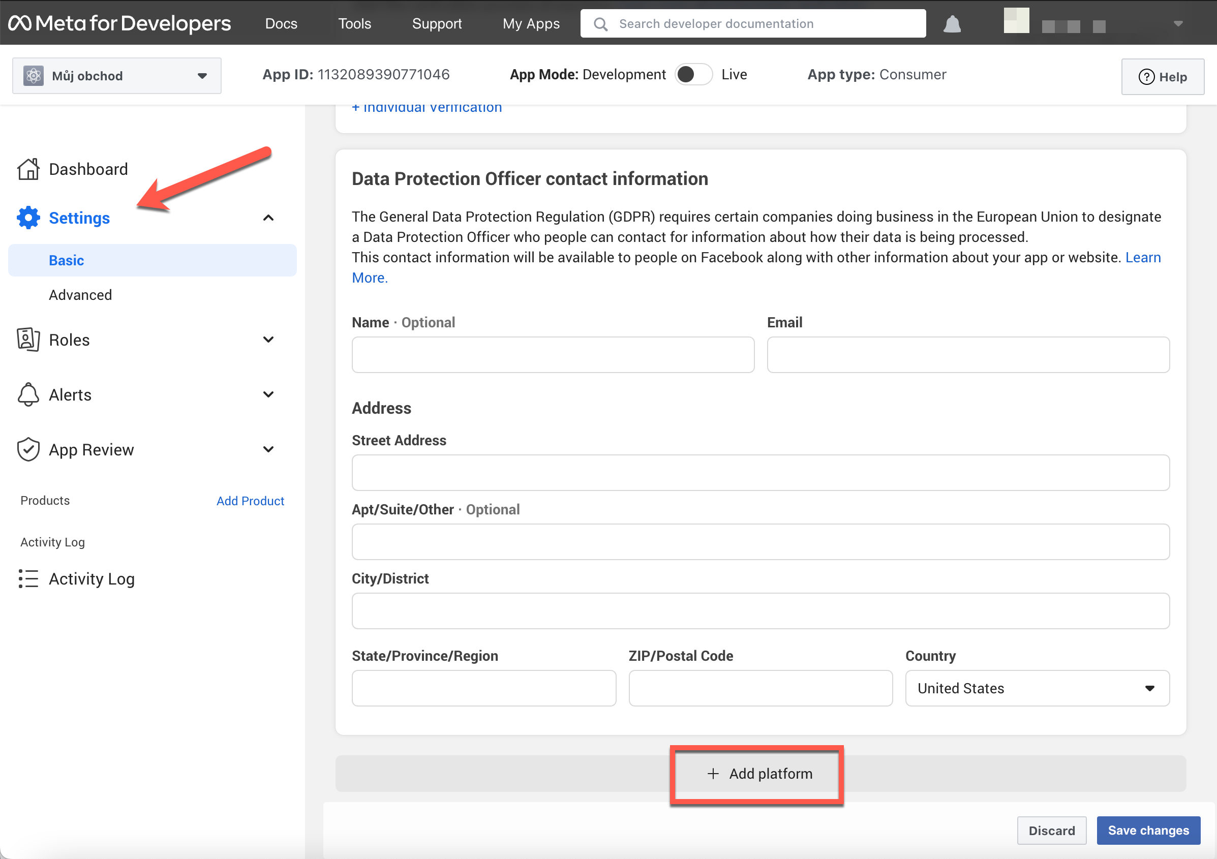Click the Alerts bell icon in the sidebar

pyautogui.click(x=28, y=395)
